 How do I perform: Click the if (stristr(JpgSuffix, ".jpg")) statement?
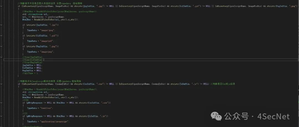coord(40,25)
